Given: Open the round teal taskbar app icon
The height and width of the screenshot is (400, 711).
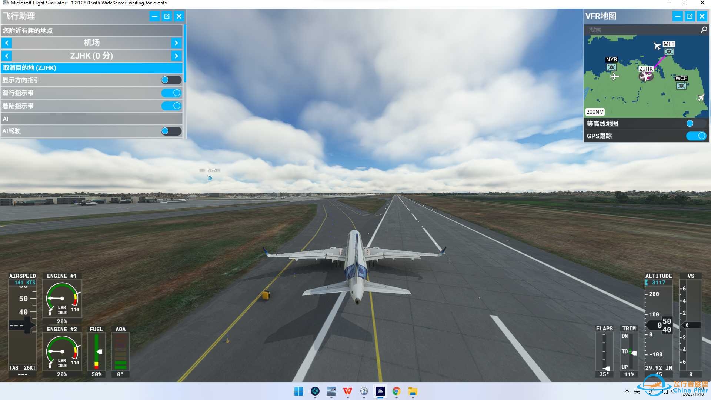Looking at the screenshot, I should pyautogui.click(x=315, y=391).
